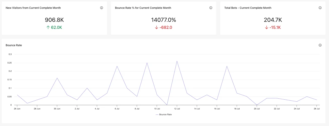Screen dimensions: 329x126
Task: Click the '4 Jul' x-axis label
Action: (x=97, y=109)
